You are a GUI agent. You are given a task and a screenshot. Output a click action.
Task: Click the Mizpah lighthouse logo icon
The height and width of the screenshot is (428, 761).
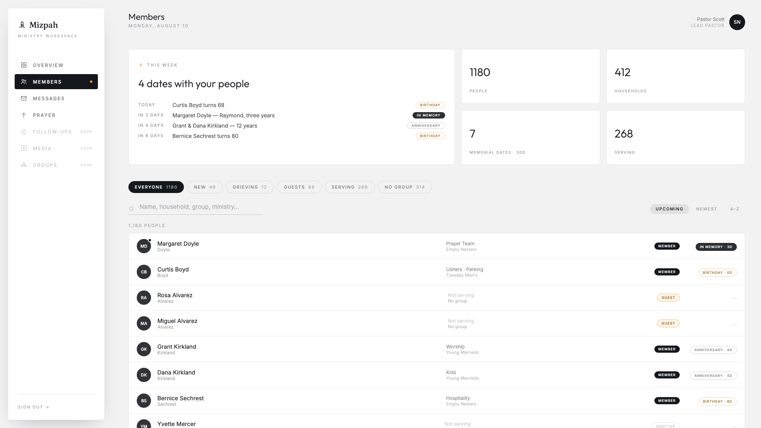click(22, 25)
